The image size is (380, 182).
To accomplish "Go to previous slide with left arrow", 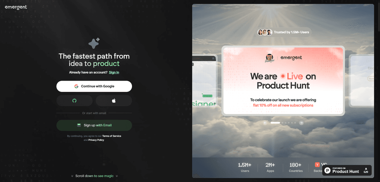I will (x=265, y=123).
